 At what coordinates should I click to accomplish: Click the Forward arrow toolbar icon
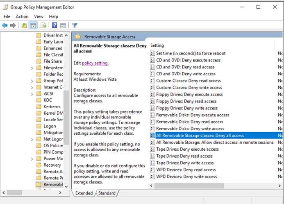pos(13,25)
